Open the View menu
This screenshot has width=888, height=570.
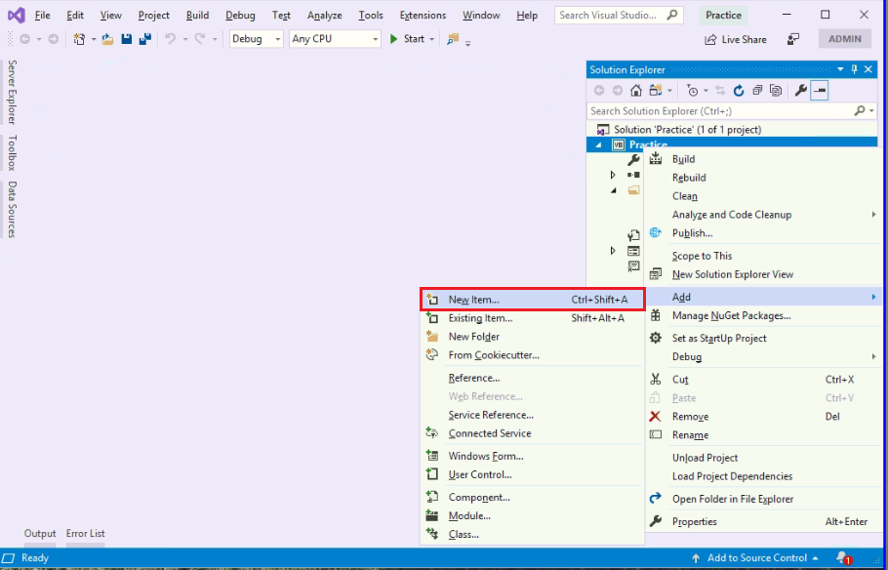[110, 15]
